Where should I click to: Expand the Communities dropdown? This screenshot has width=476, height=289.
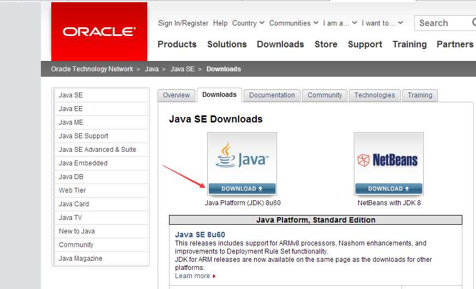coord(293,23)
